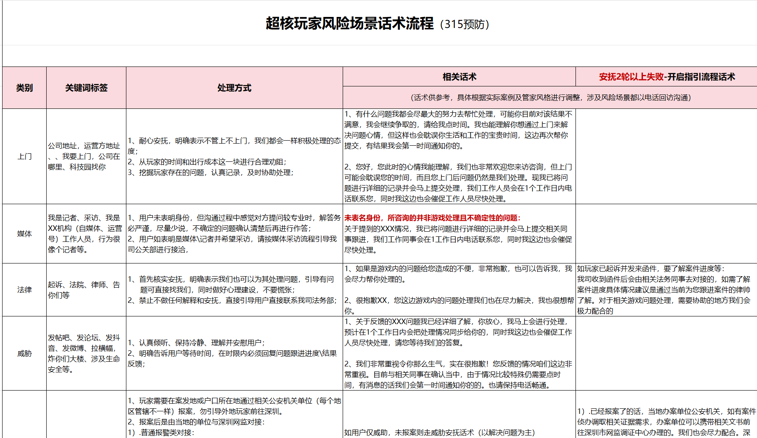Click header 安抚2轮以上失败-开启指引流程话术

pyautogui.click(x=666, y=77)
